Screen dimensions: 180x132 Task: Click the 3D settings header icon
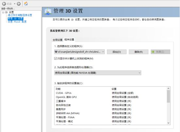pos(48,11)
